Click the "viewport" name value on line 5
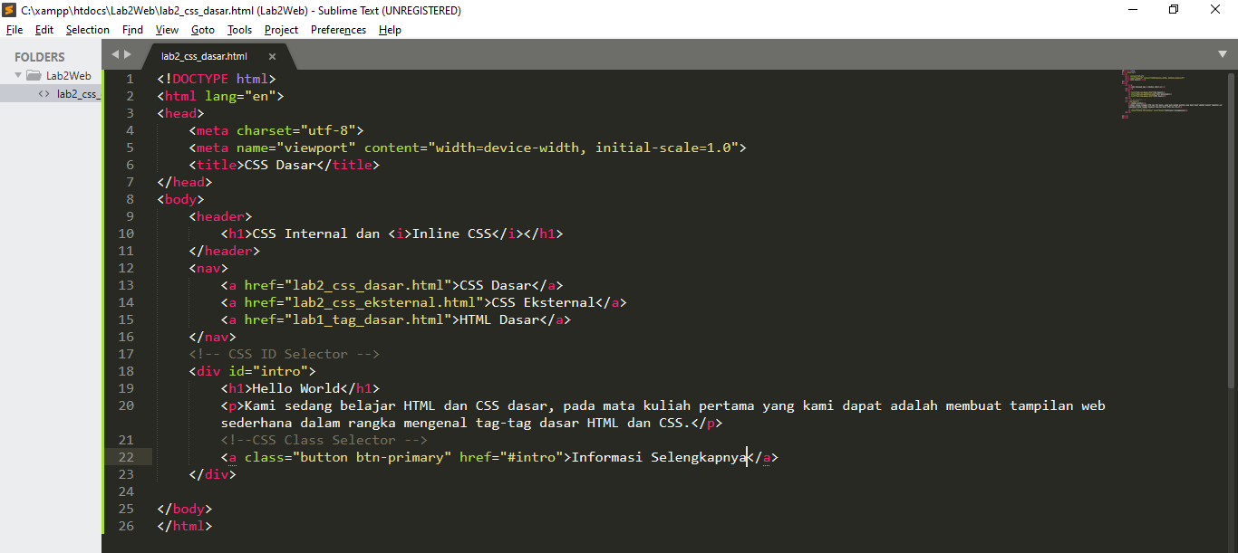Screen dimensions: 1238x553 pyautogui.click(x=316, y=148)
